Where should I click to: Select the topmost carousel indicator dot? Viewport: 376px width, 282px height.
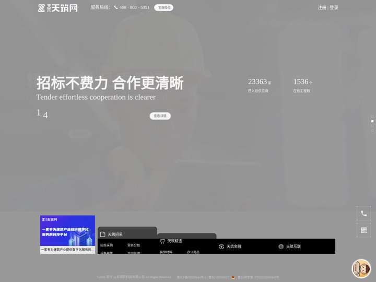coord(372,116)
